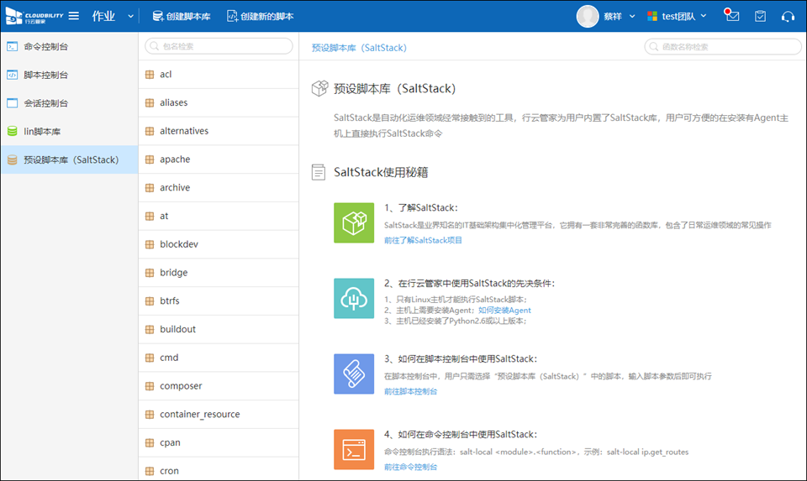This screenshot has width=807, height=481.
Task: Open the 蔡祥 user dropdown
Action: (x=620, y=17)
